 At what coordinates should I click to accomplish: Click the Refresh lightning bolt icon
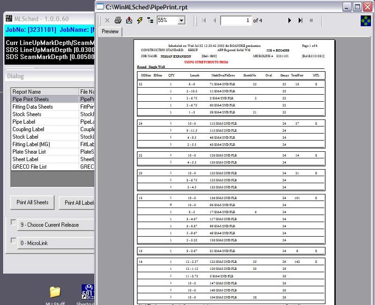click(x=140, y=21)
